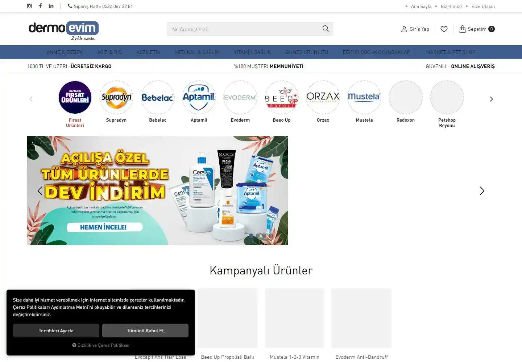522x362 pixels.
Task: Select the first banner slider dot
Action: (251, 236)
